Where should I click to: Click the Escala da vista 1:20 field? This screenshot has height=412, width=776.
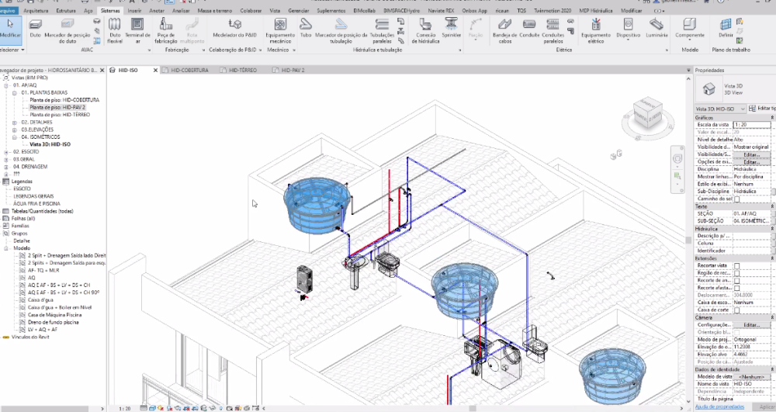(751, 125)
